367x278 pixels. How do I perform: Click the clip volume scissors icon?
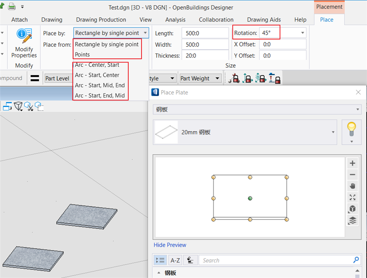point(29,106)
